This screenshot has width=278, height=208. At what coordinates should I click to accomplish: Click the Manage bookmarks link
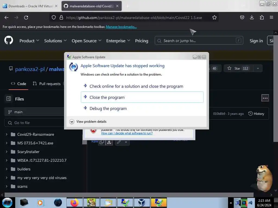coord(121,27)
